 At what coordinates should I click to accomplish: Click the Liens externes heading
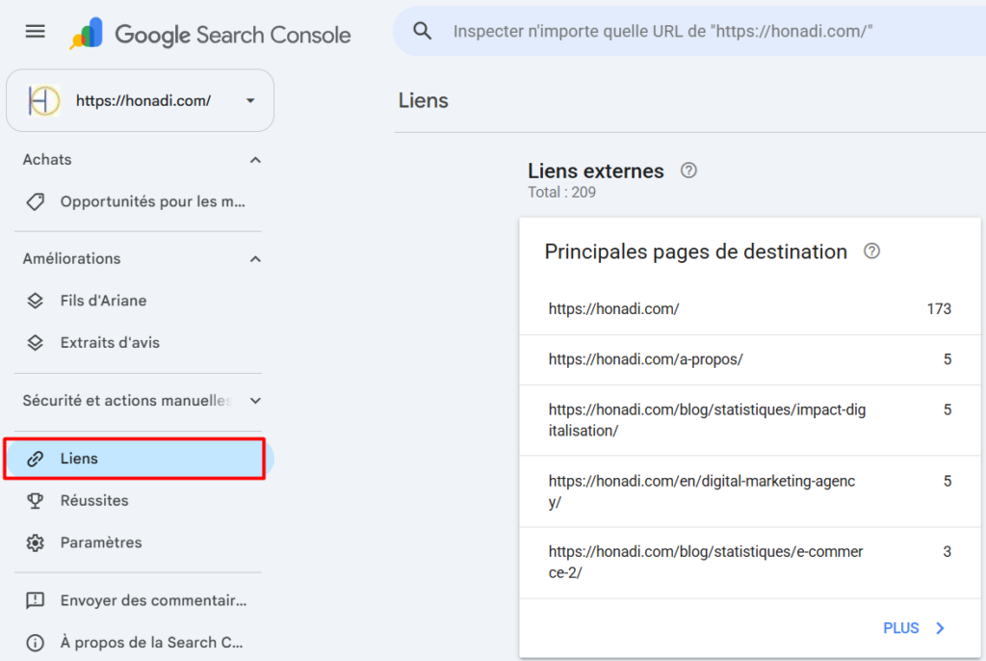595,171
